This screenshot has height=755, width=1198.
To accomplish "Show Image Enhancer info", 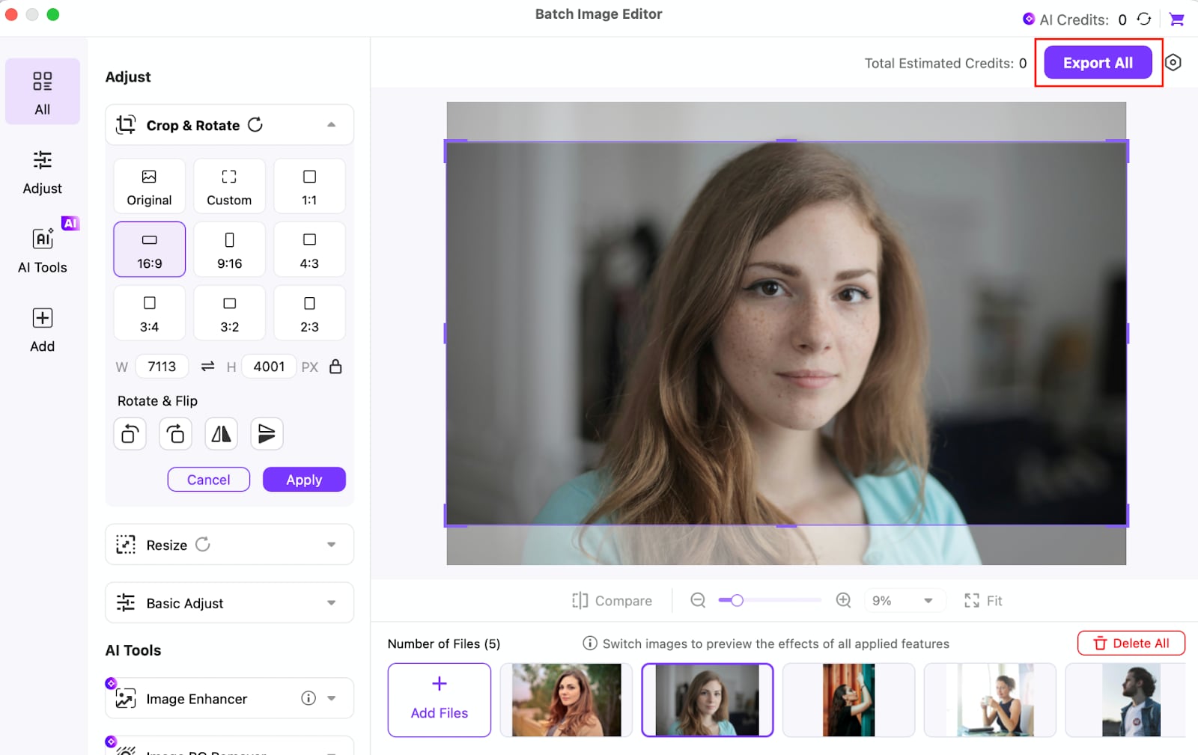I will coord(308,698).
